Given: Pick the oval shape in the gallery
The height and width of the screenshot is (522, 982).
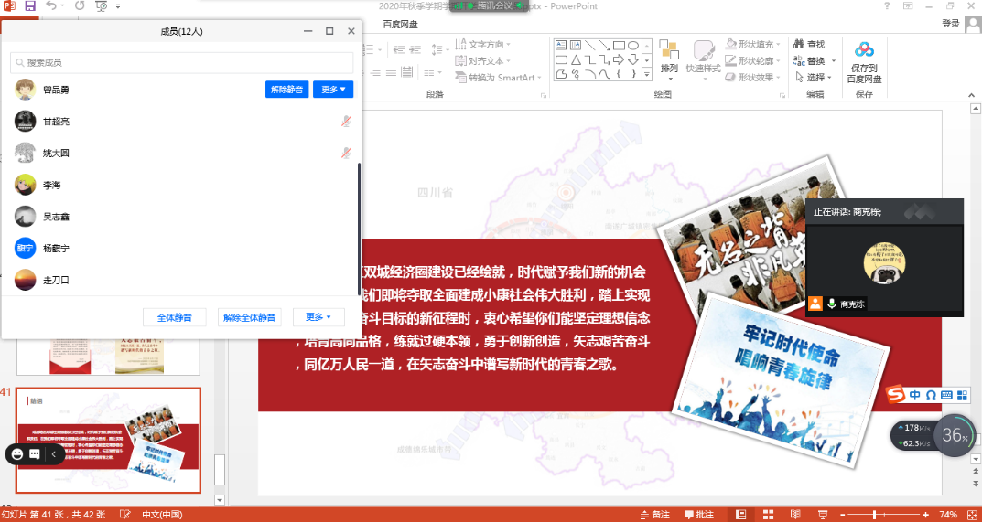Looking at the screenshot, I should 633,45.
